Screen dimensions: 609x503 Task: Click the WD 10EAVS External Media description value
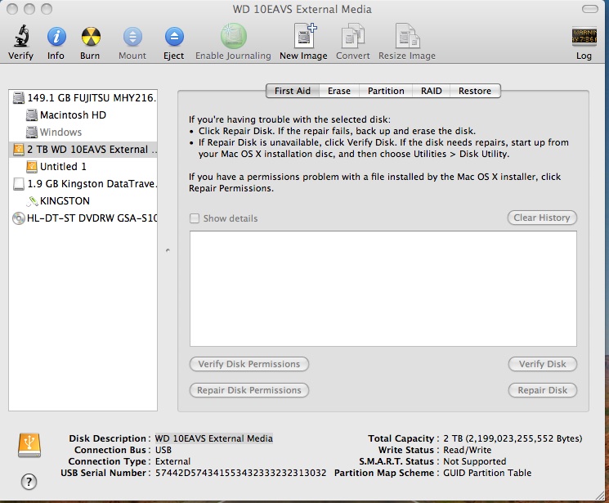[213, 438]
